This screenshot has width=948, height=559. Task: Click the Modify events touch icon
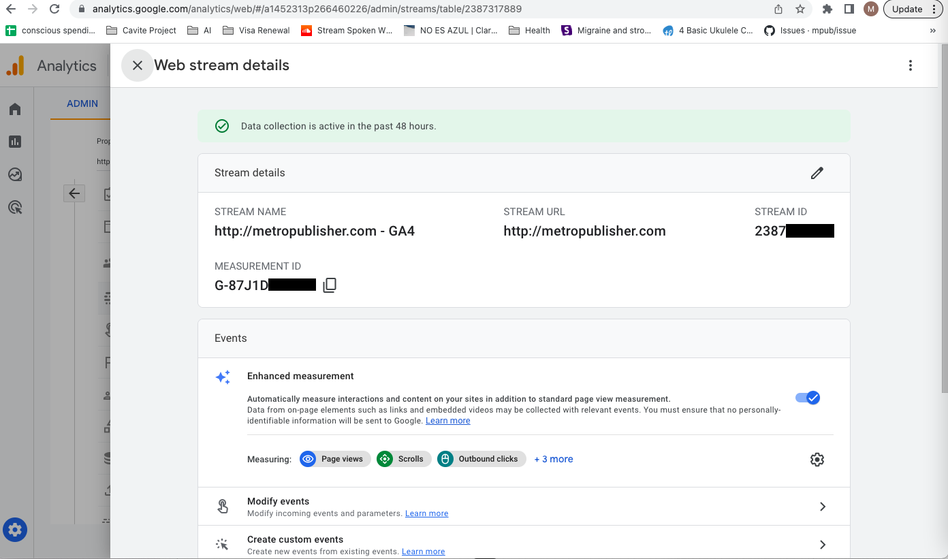pos(223,506)
